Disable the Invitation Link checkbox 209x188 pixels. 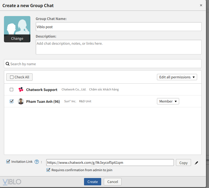pos(8,161)
